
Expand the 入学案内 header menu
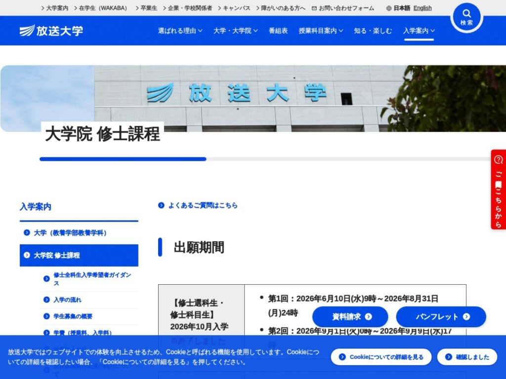point(419,31)
